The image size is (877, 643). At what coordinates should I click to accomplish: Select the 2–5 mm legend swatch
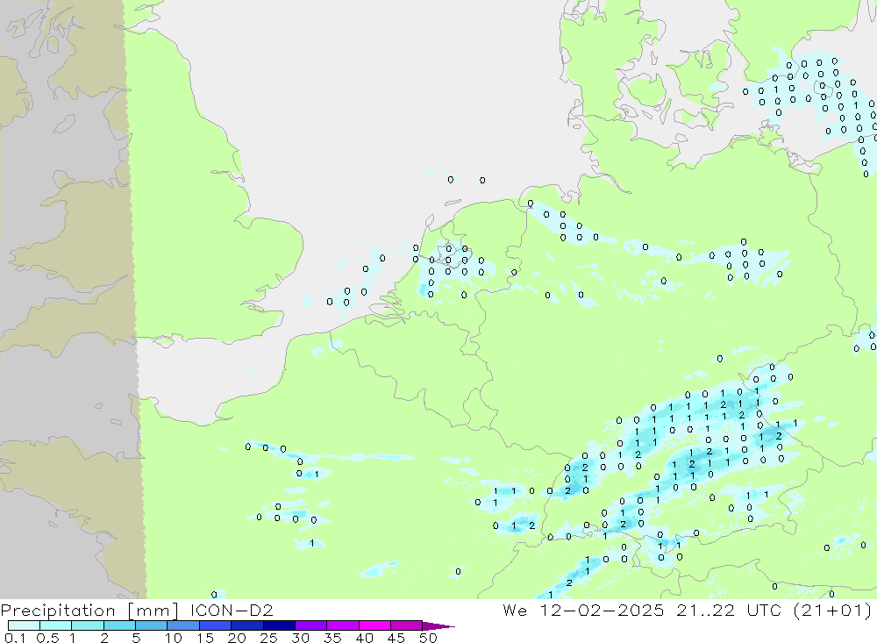(119, 625)
